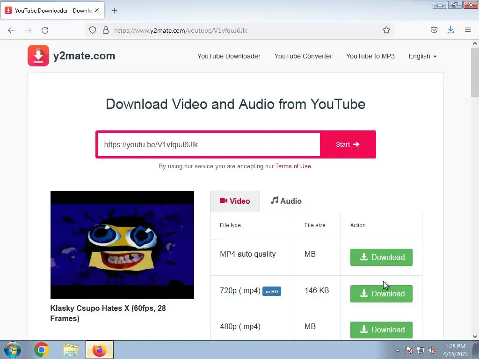Image resolution: width=479 pixels, height=359 pixels.
Task: Open the YouTube Downloader nav link
Action: click(x=229, y=56)
